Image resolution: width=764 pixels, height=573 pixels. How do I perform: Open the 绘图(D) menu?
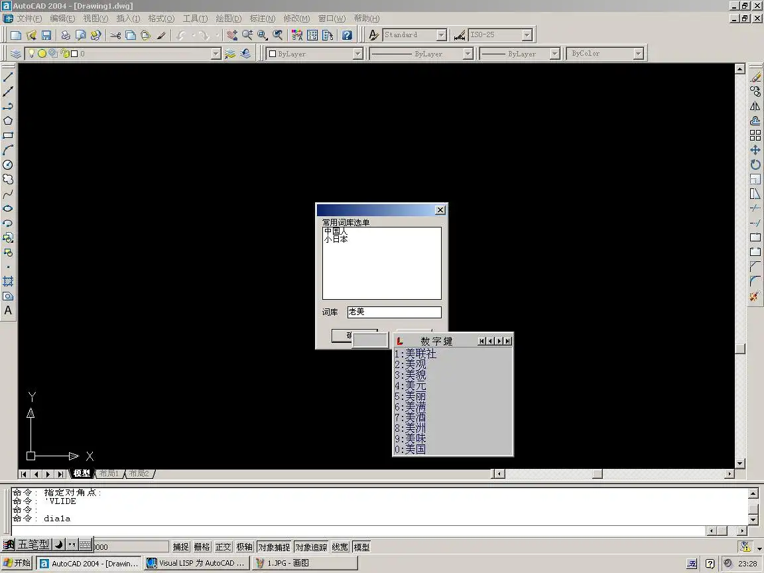(x=229, y=19)
